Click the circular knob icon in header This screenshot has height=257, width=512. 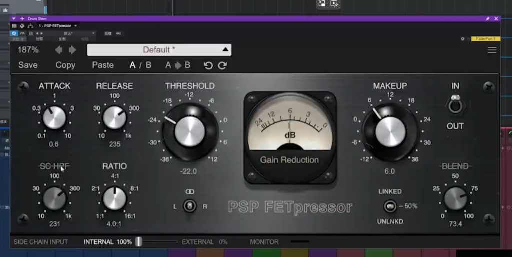22,26
